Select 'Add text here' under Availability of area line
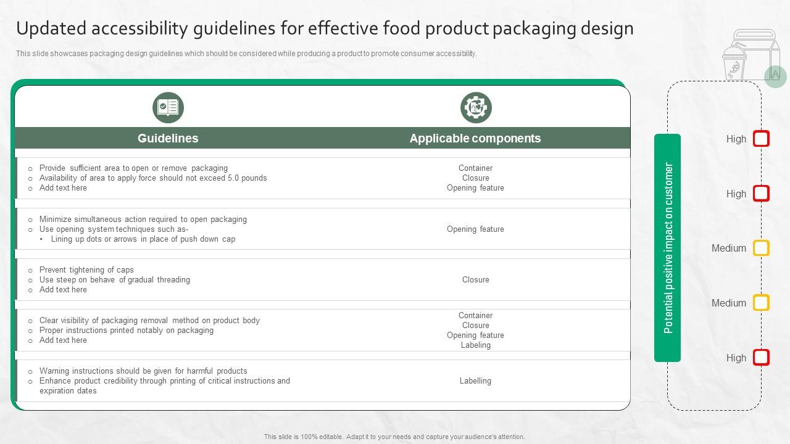The image size is (790, 444). point(63,187)
